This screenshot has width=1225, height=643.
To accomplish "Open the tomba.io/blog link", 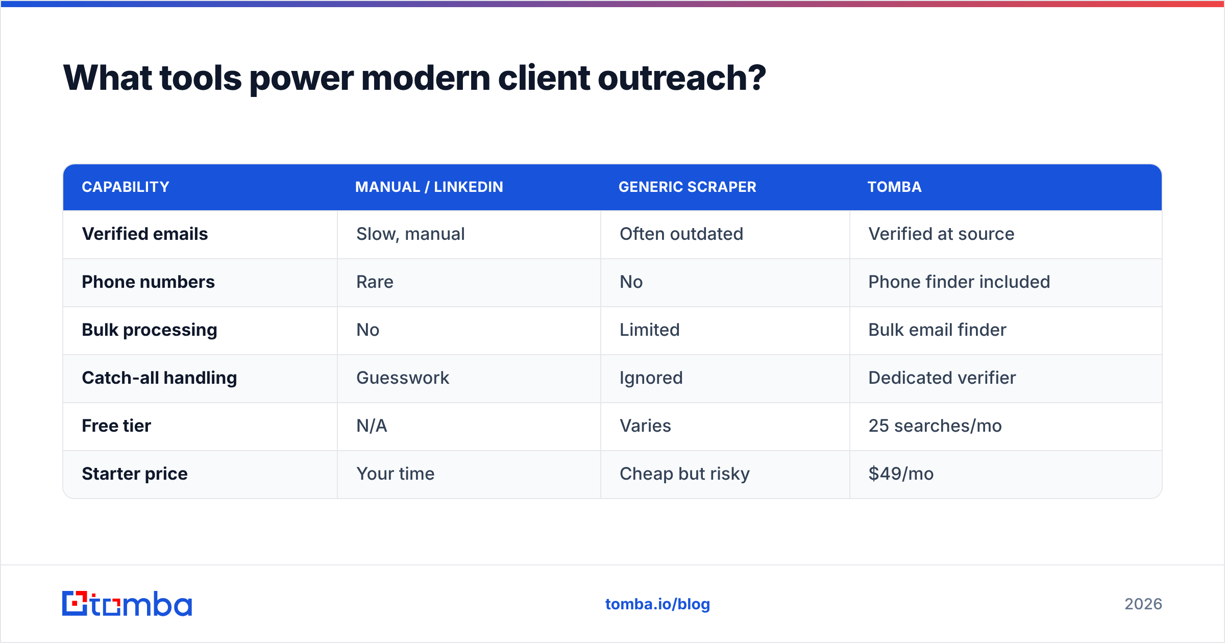I will [657, 604].
